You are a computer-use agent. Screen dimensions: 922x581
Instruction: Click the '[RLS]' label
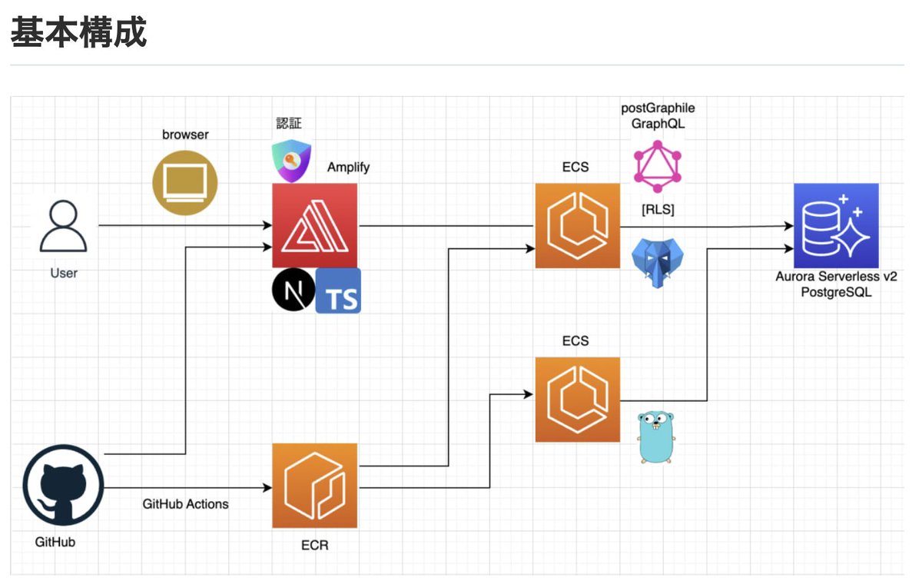[x=658, y=210]
